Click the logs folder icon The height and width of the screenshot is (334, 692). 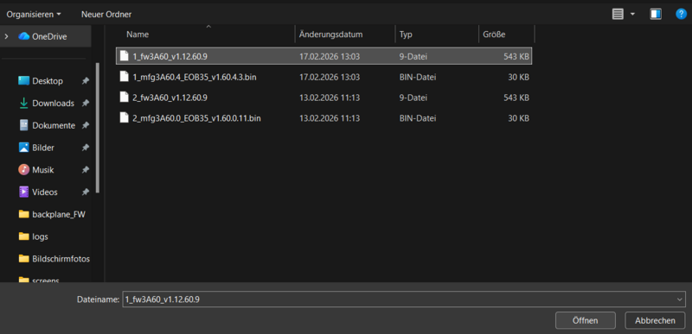coord(24,236)
